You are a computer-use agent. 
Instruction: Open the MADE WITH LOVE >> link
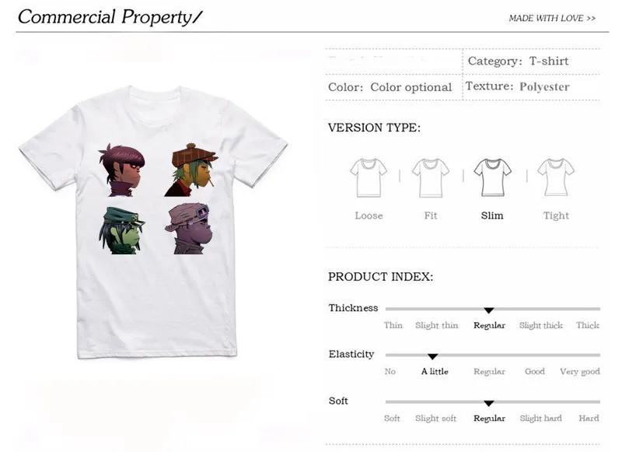coord(552,18)
